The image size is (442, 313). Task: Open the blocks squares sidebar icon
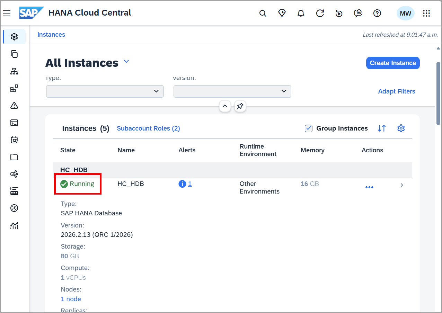(x=14, y=89)
